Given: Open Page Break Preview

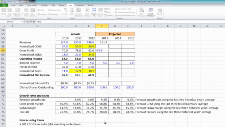Looking at the screenshot, I should tap(17, 12).
